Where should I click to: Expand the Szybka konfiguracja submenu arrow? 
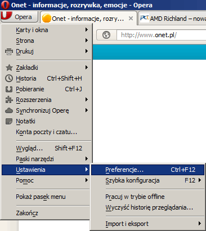tap(200, 180)
